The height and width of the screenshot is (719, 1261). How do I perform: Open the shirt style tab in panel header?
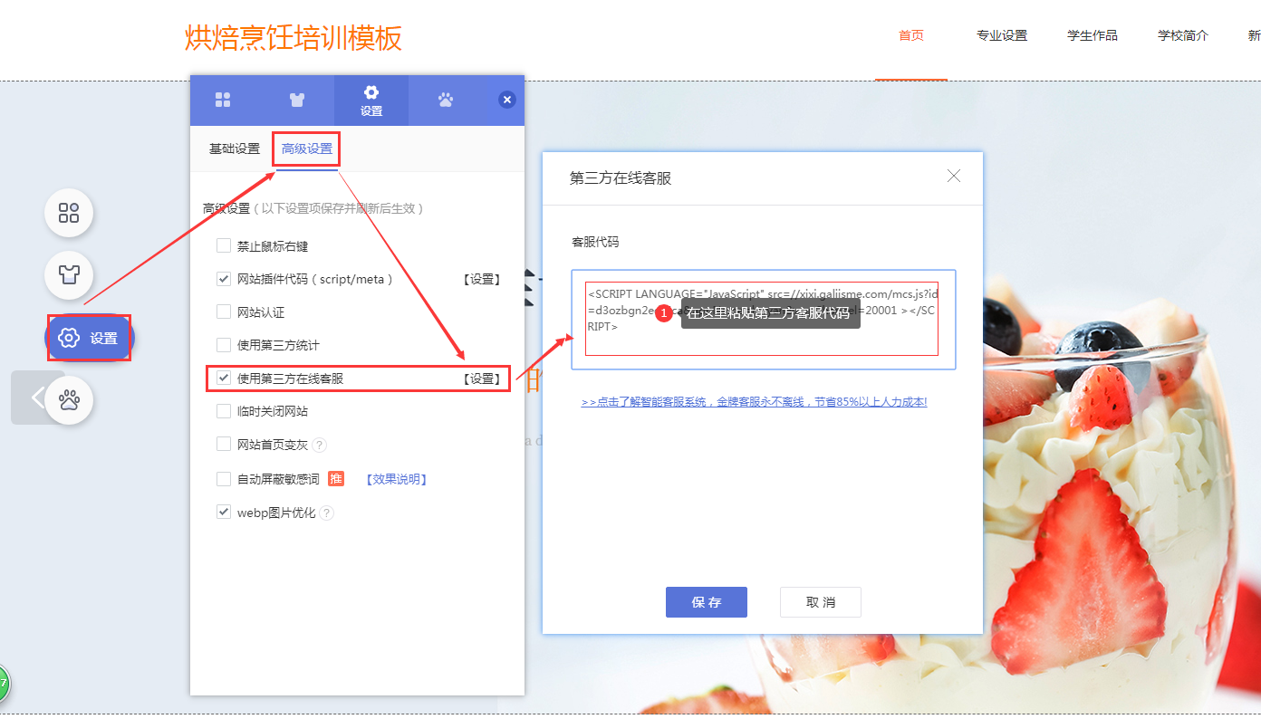(x=297, y=101)
